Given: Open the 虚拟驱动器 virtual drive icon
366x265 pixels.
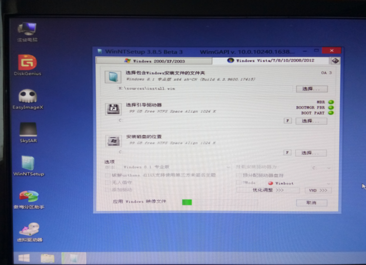Looking at the screenshot, I should tap(30, 232).
